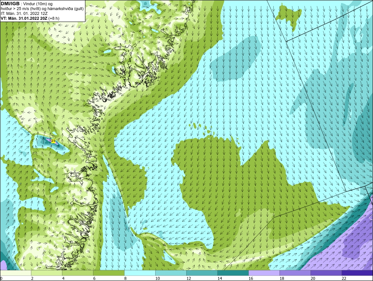
Task: Click the legend label "4"
Action: 63,279
